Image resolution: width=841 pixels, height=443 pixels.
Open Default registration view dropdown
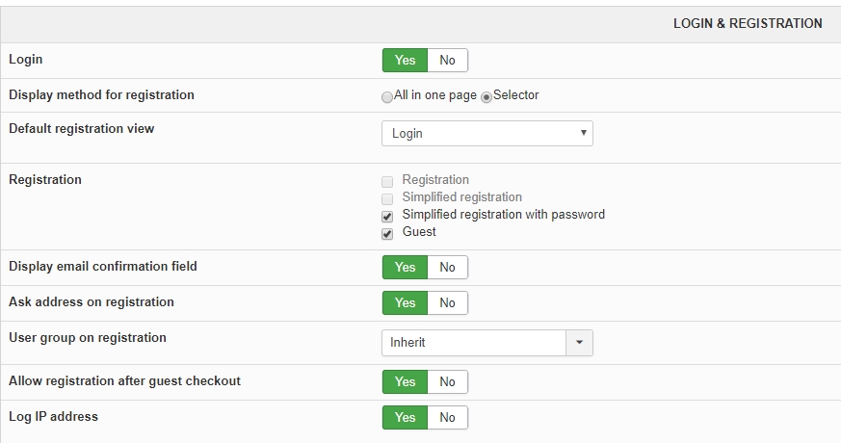point(487,133)
